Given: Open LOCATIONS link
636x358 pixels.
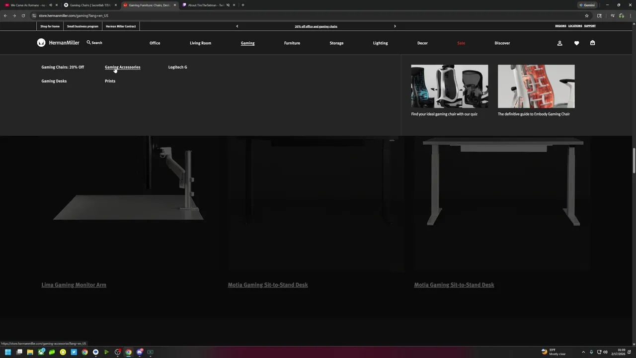Looking at the screenshot, I should (575, 26).
